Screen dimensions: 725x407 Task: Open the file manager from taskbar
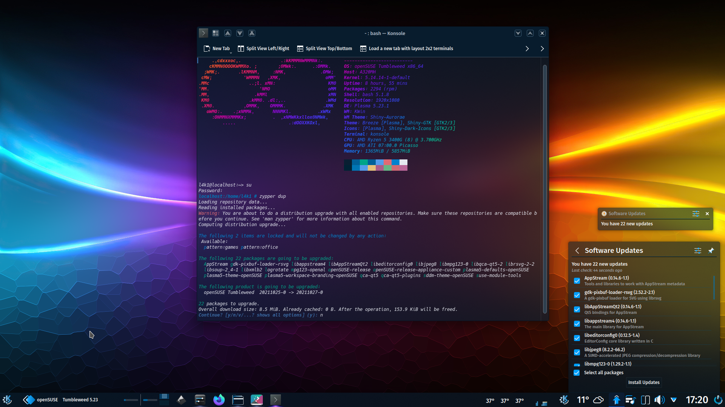point(238,400)
